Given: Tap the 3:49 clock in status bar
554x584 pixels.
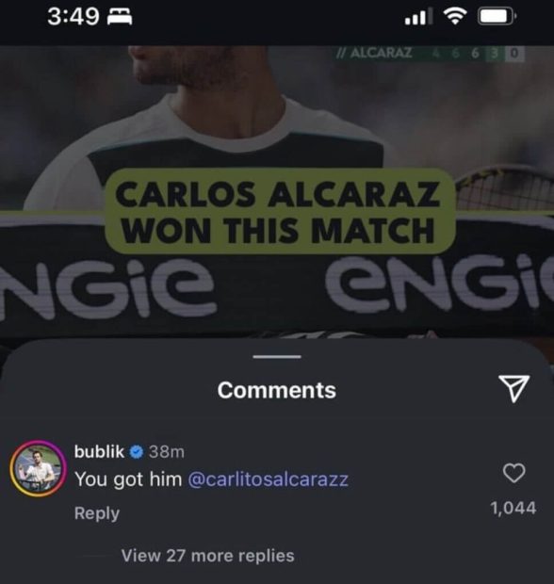Looking at the screenshot, I should click(x=73, y=17).
